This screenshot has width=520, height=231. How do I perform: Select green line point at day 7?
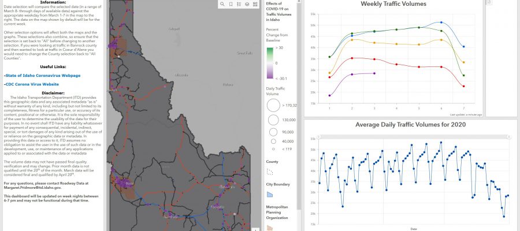[463, 76]
